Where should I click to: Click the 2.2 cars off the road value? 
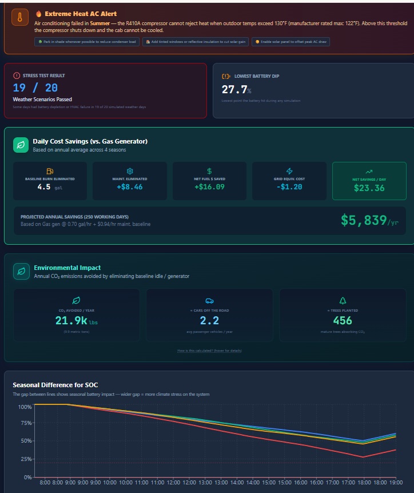click(x=209, y=321)
